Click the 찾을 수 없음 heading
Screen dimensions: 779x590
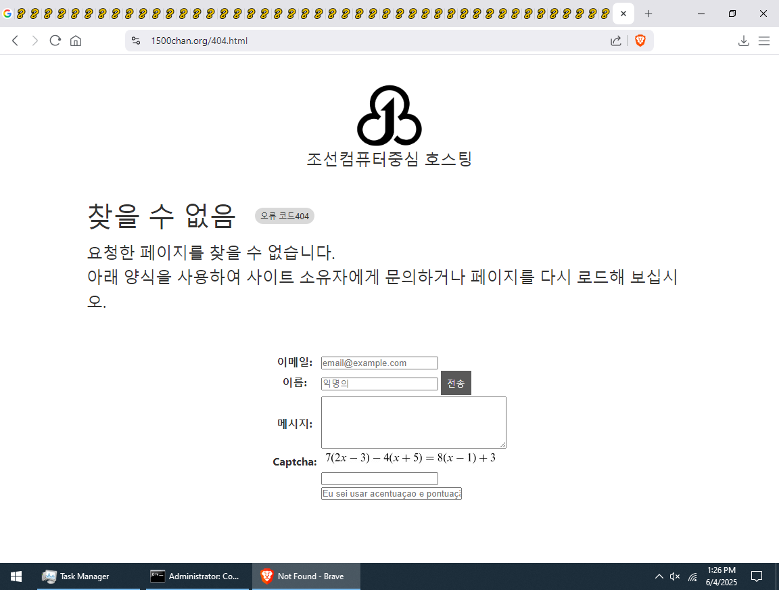tap(161, 216)
